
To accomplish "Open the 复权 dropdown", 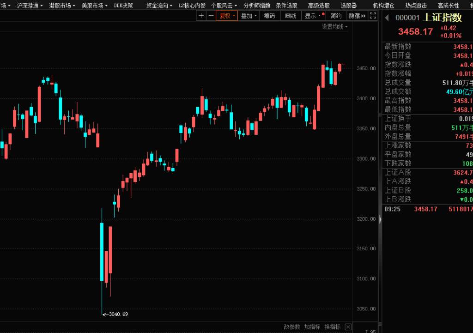I will (x=227, y=16).
